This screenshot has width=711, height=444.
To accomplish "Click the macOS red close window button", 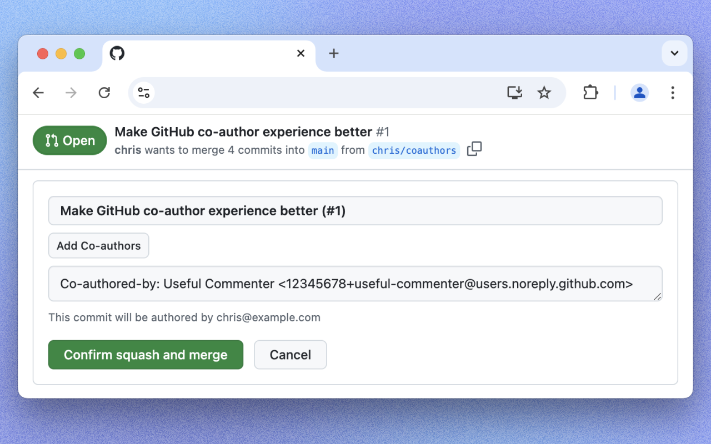I will (x=43, y=54).
